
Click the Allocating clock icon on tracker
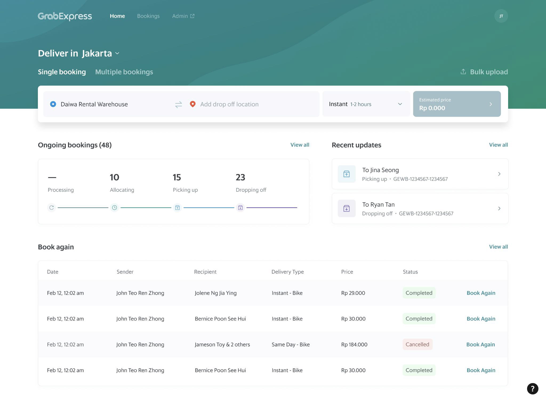point(114,208)
